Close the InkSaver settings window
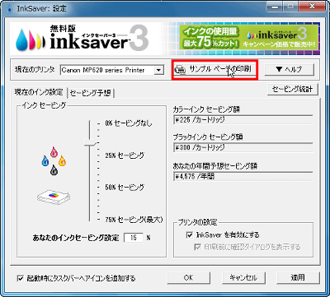The image size is (330, 297). pyautogui.click(x=312, y=6)
